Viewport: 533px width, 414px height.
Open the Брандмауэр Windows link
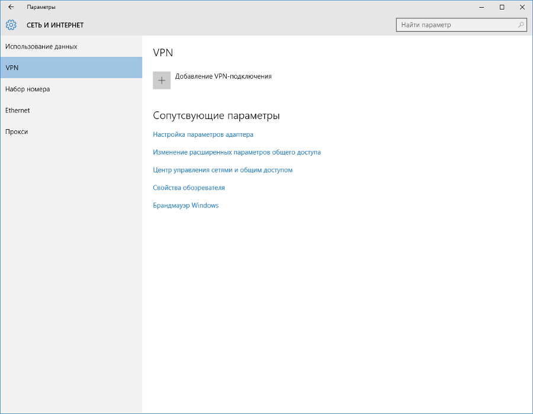pos(185,206)
